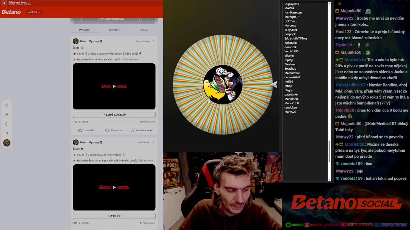Click the hand icon beside Zablokovat hraní
The width and height of the screenshot is (410, 230).
coord(4,3)
